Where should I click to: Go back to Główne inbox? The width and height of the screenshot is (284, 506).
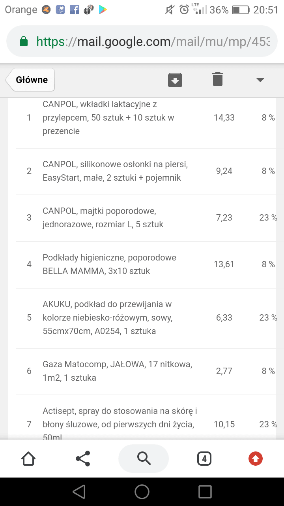[32, 80]
